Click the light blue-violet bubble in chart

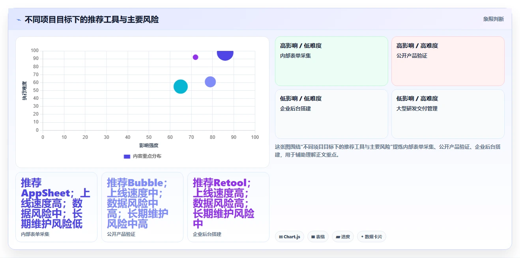click(x=210, y=82)
